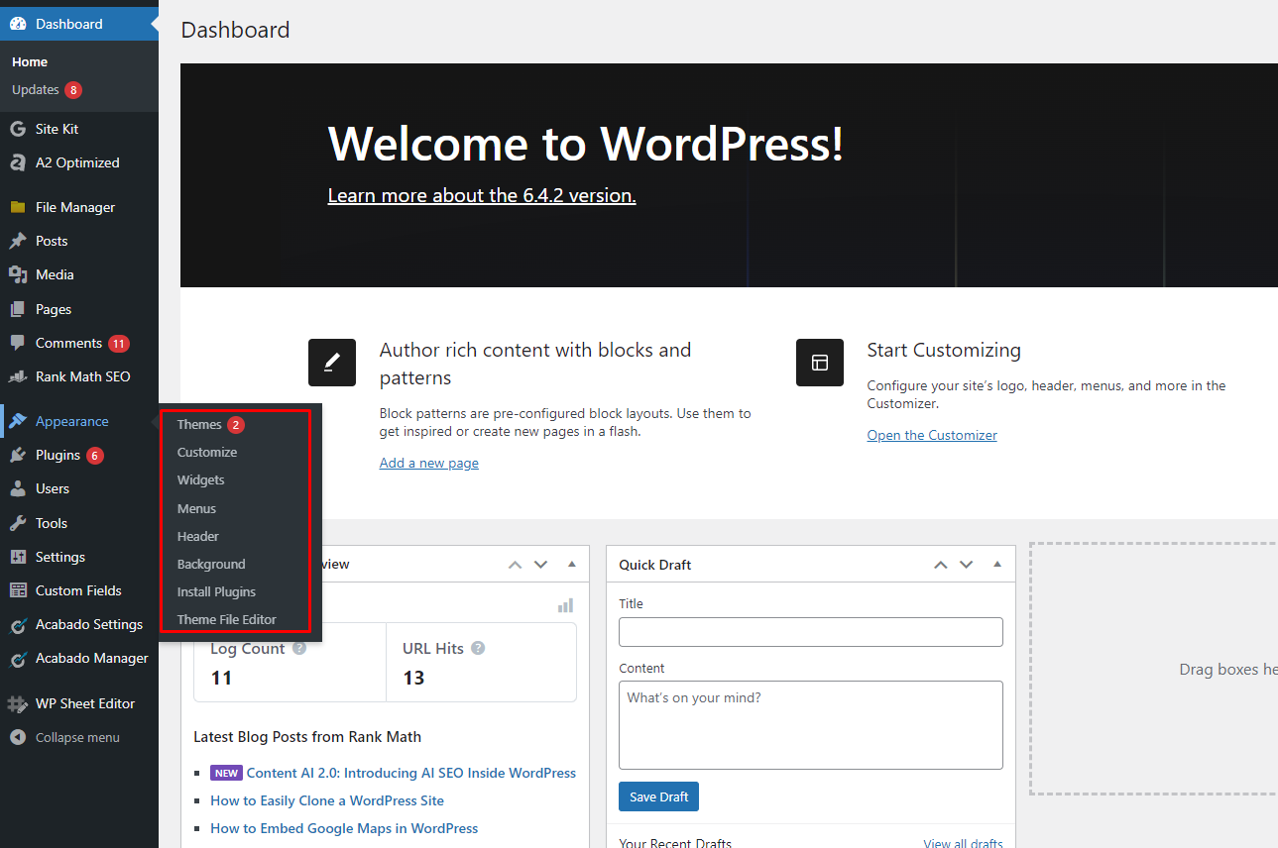Open the Customizer link
The height and width of the screenshot is (848, 1278).
(932, 435)
